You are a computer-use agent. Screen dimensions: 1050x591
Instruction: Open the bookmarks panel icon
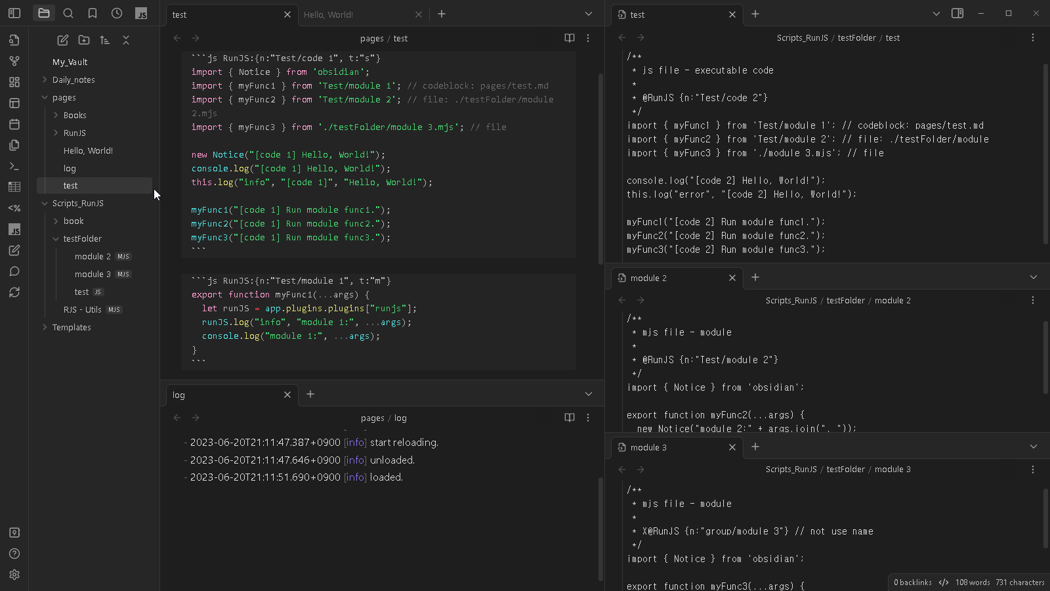(93, 13)
